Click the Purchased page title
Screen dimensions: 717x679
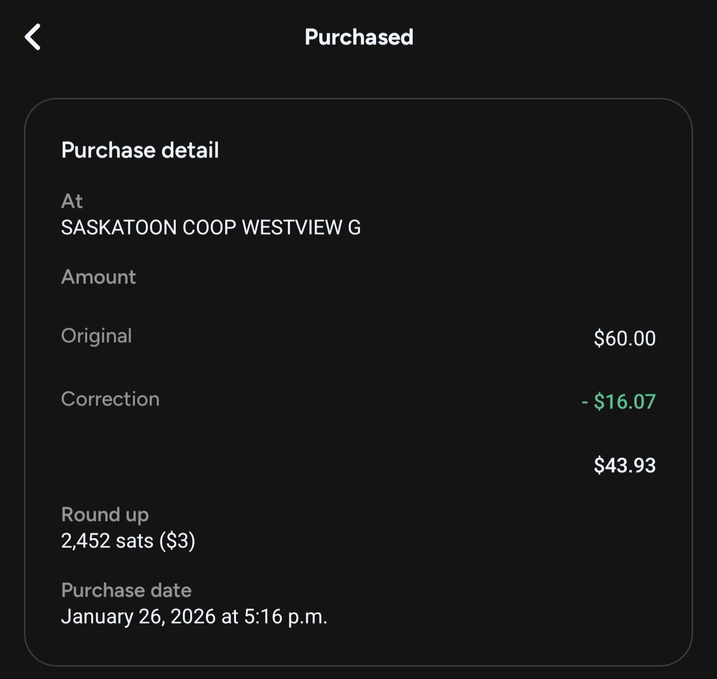coord(358,37)
